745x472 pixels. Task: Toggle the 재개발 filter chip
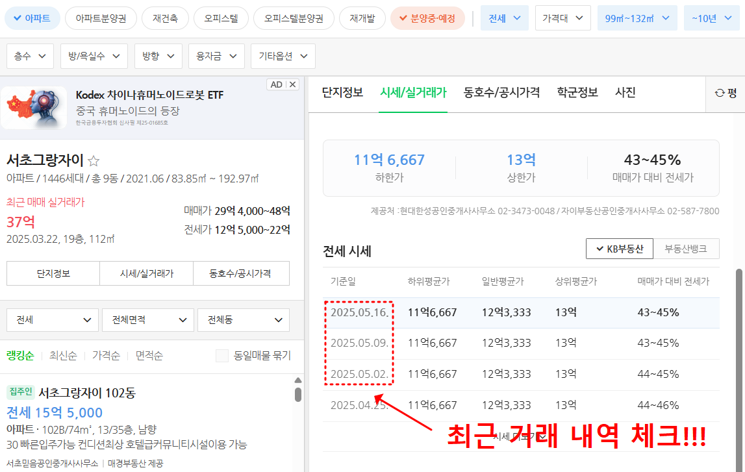[x=362, y=19]
